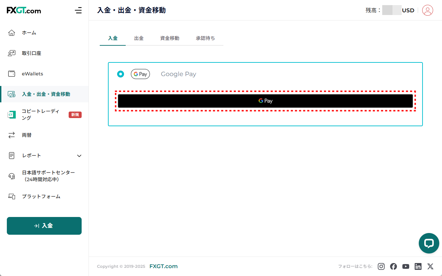
Task: Click the trading account icon
Action: [x=12, y=53]
